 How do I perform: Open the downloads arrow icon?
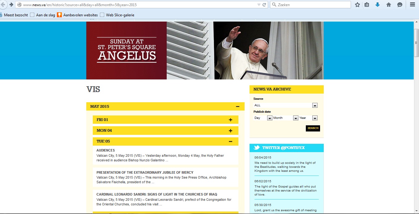click(378, 5)
